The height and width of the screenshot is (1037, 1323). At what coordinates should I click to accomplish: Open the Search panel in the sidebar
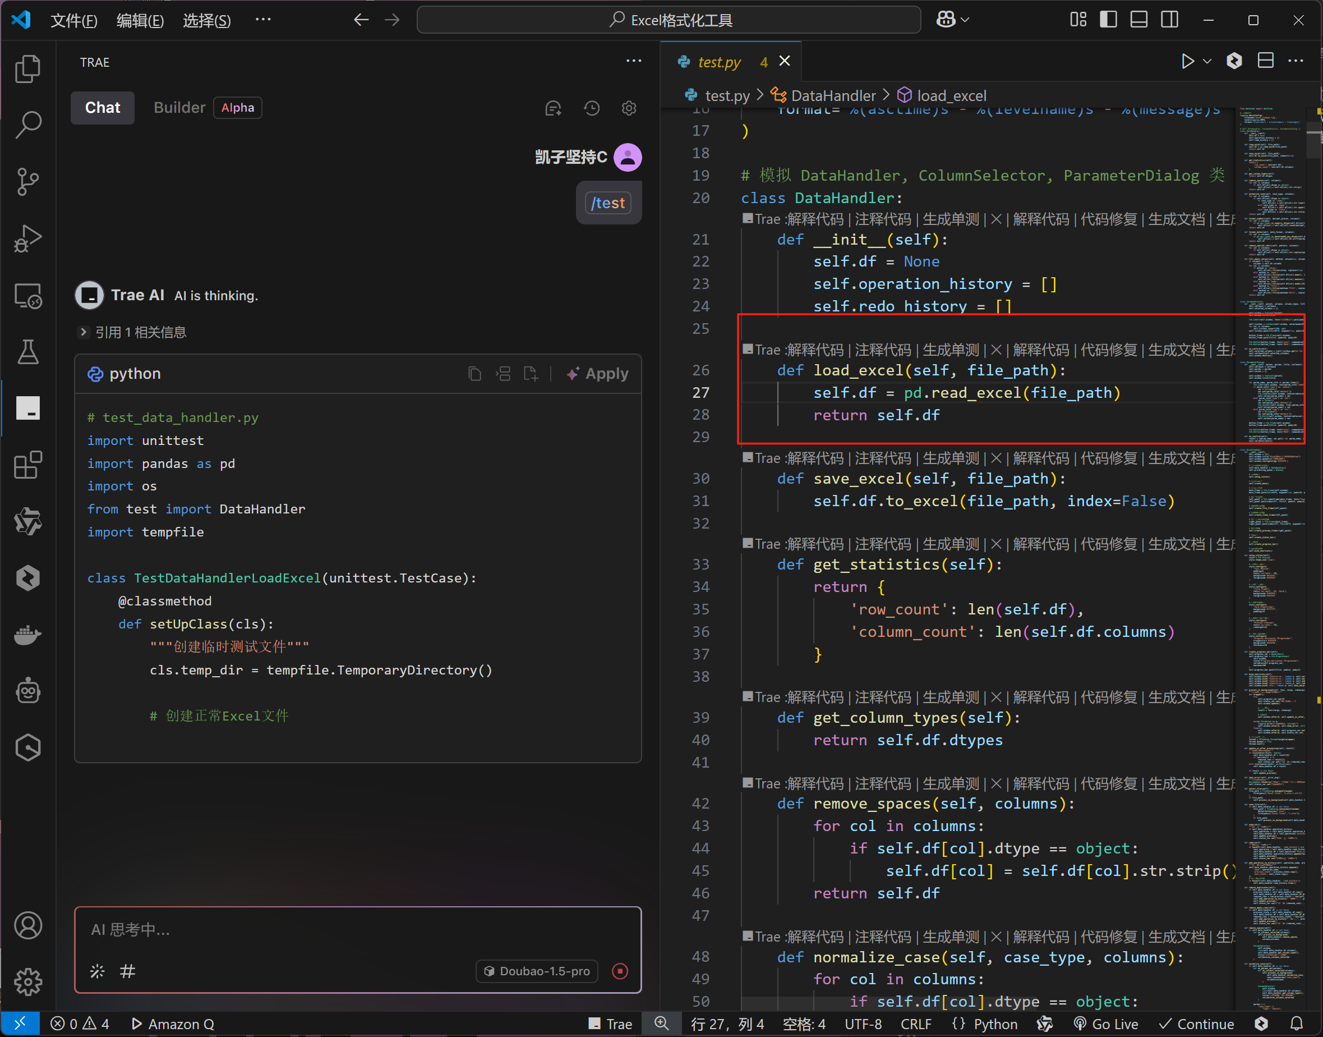tap(28, 123)
